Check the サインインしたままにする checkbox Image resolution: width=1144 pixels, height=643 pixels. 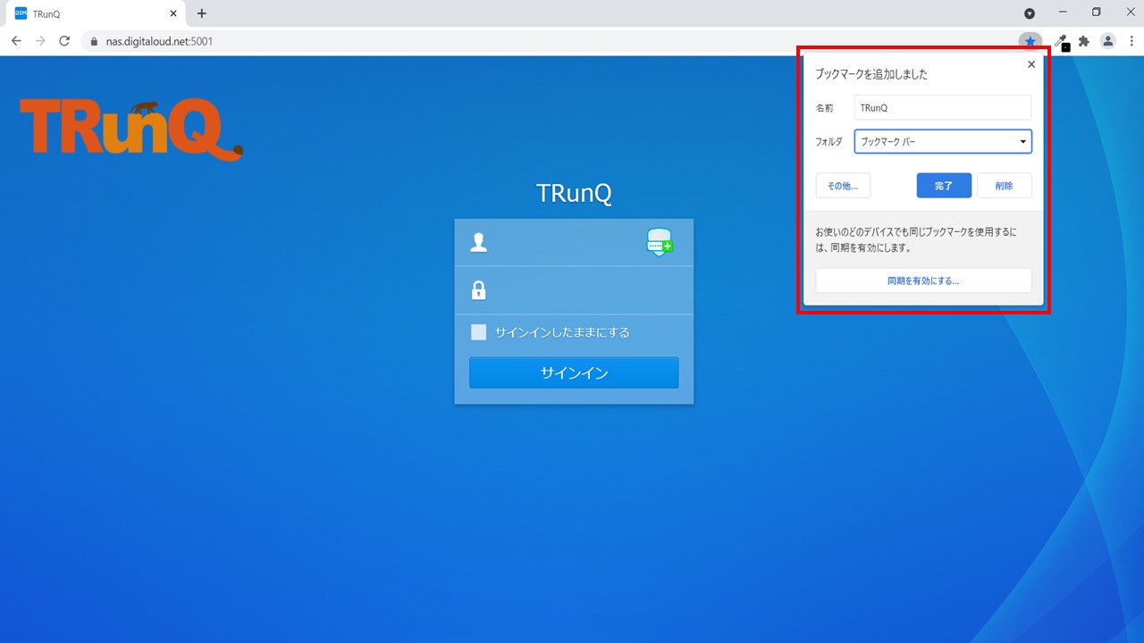[479, 332]
